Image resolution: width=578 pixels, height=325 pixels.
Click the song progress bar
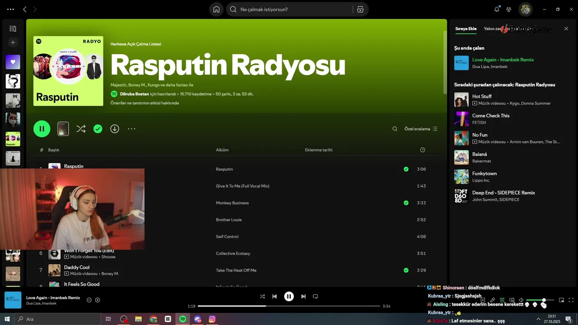(289, 306)
